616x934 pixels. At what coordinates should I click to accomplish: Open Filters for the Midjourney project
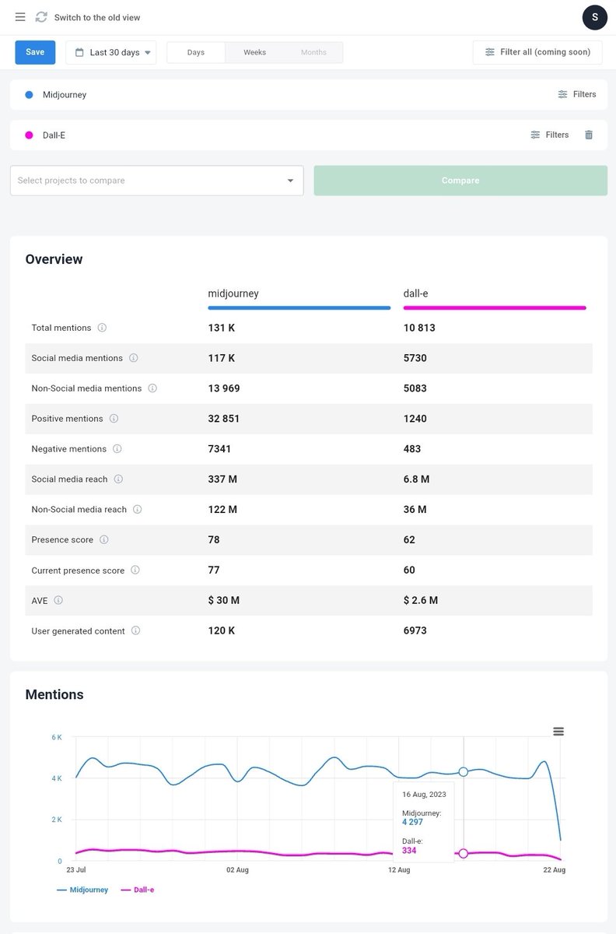pyautogui.click(x=577, y=94)
